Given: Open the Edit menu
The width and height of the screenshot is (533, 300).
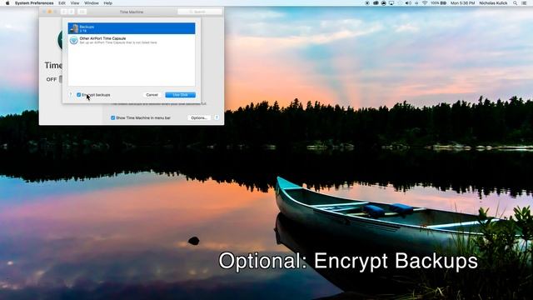Looking at the screenshot, I should 62,3.
